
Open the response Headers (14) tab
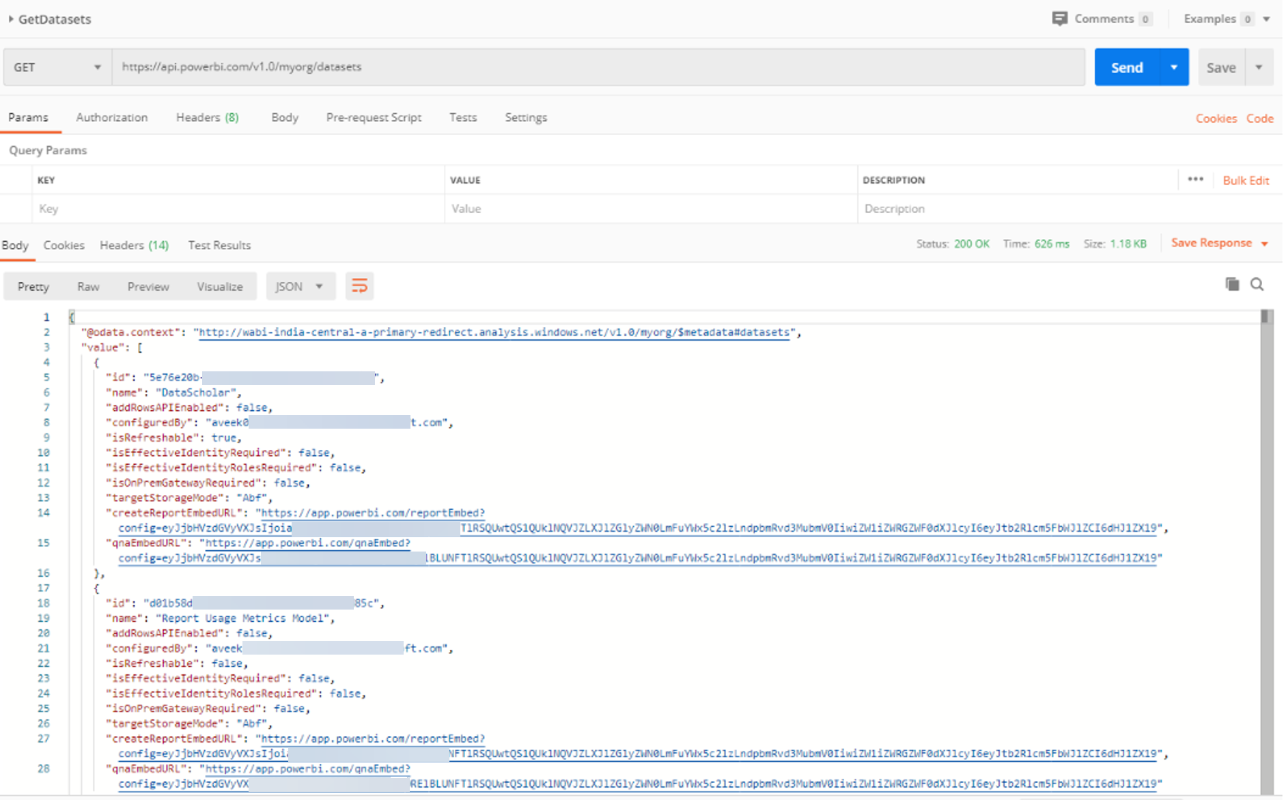[x=134, y=245]
